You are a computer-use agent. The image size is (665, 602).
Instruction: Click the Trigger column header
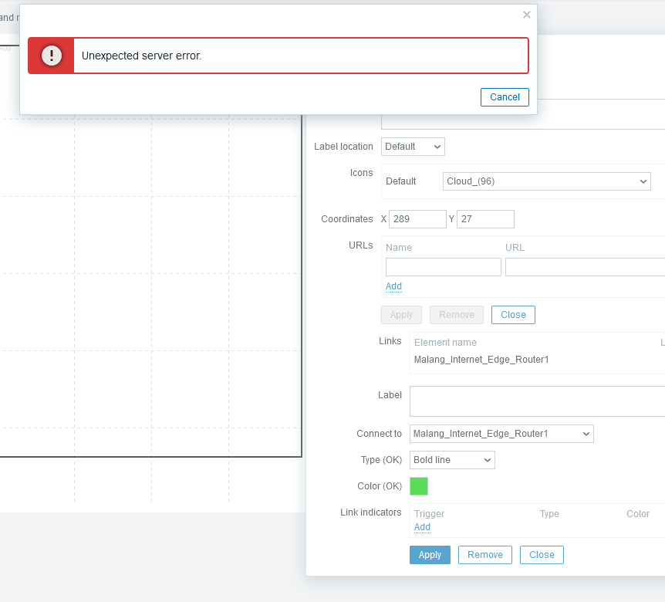coord(429,514)
